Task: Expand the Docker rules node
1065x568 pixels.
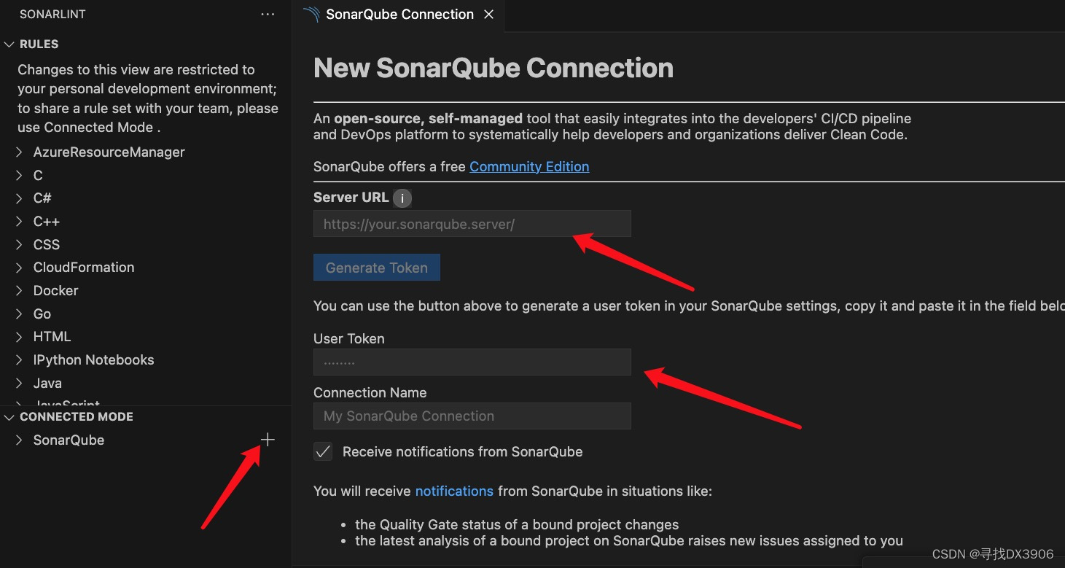Action: point(20,291)
